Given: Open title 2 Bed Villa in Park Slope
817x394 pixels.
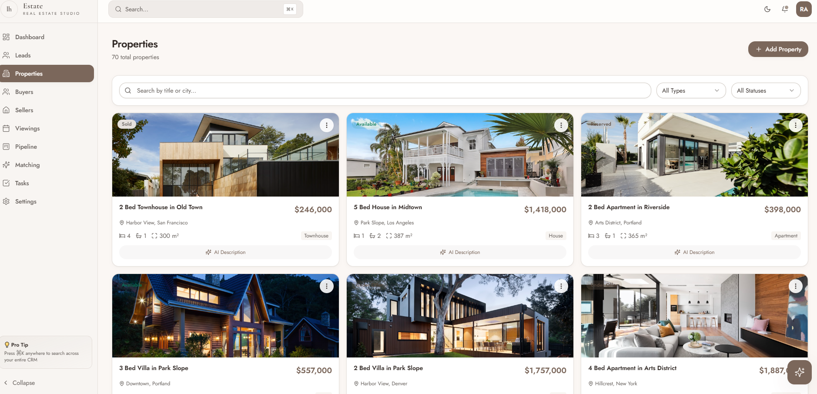Looking at the screenshot, I should click(x=388, y=368).
